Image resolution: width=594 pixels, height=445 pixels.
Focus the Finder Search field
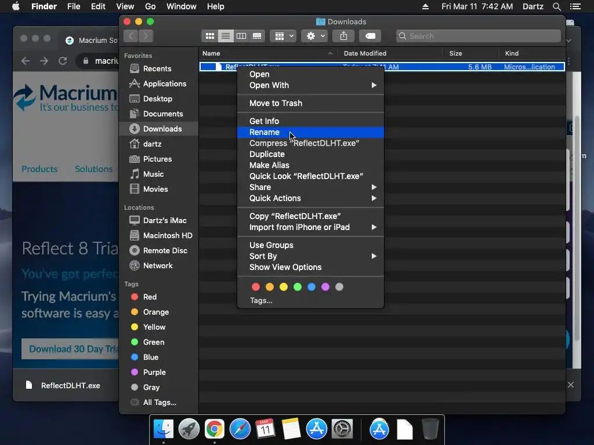click(x=479, y=36)
